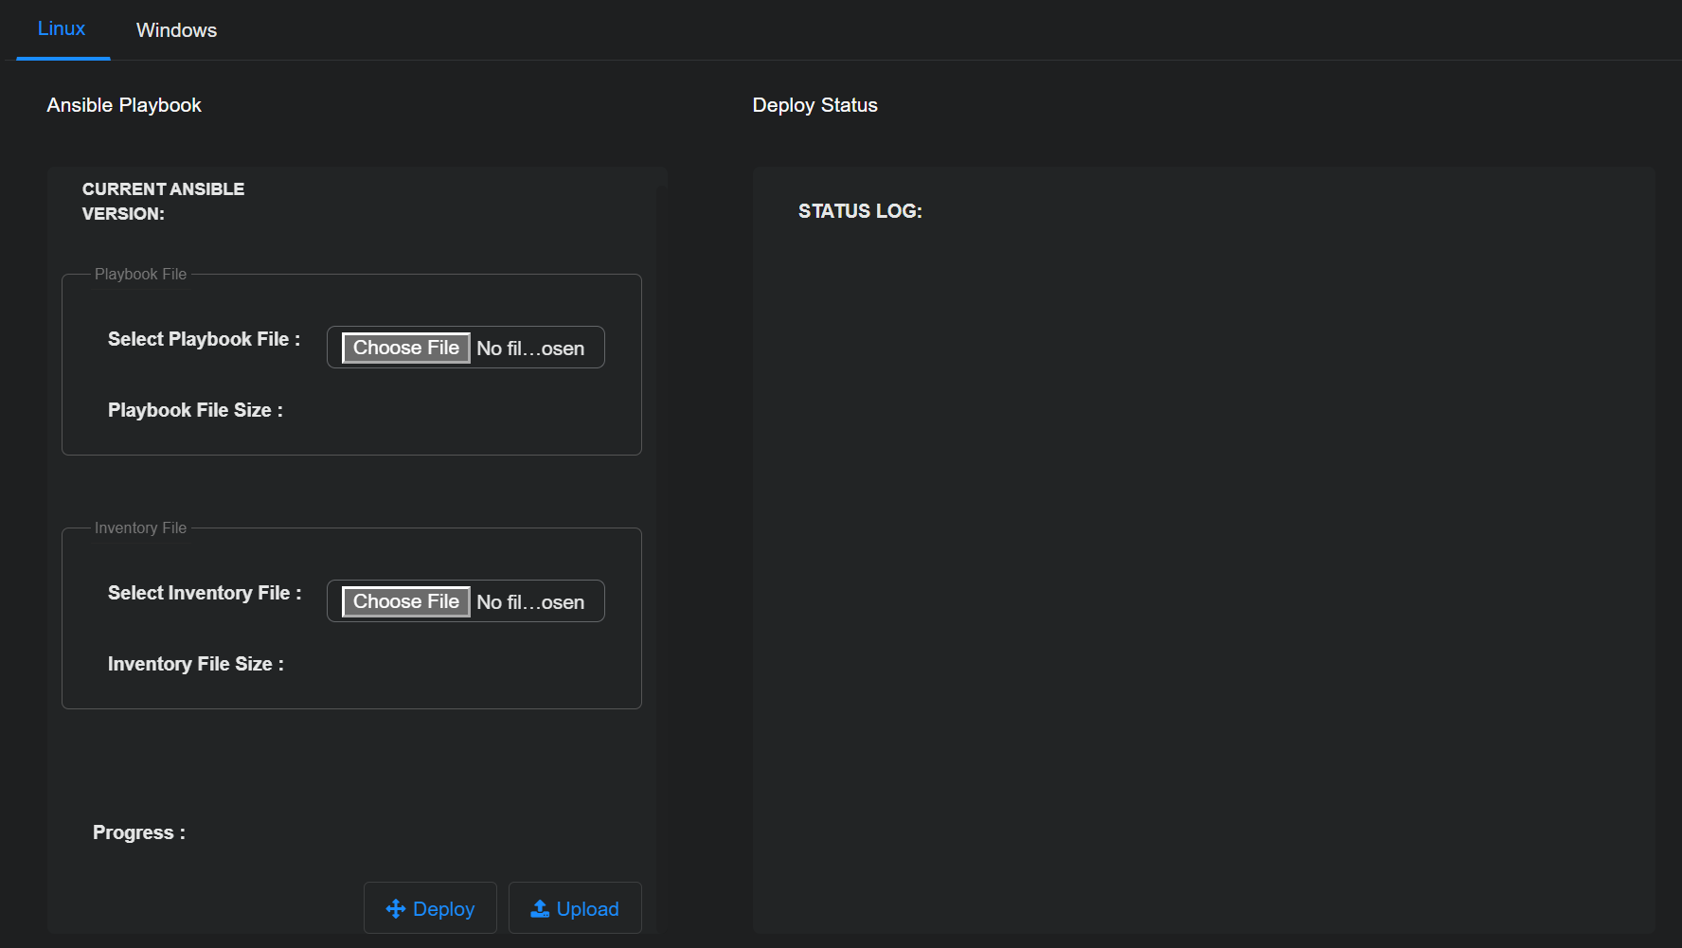Select the Linux tab
The width and height of the screenshot is (1682, 948).
click(62, 29)
